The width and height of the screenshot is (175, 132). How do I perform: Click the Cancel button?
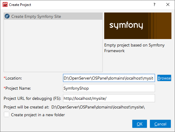tap(160, 124)
